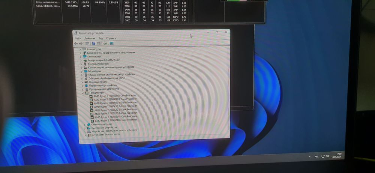Click the Клавиатуры keyboard icon
Screen dimensions: 375x173
tap(84, 49)
